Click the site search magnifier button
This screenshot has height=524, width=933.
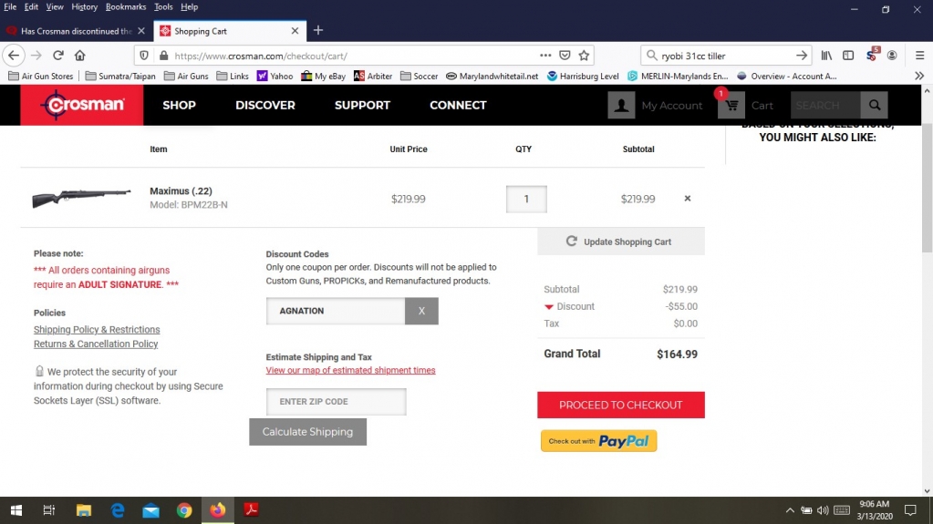click(x=874, y=106)
